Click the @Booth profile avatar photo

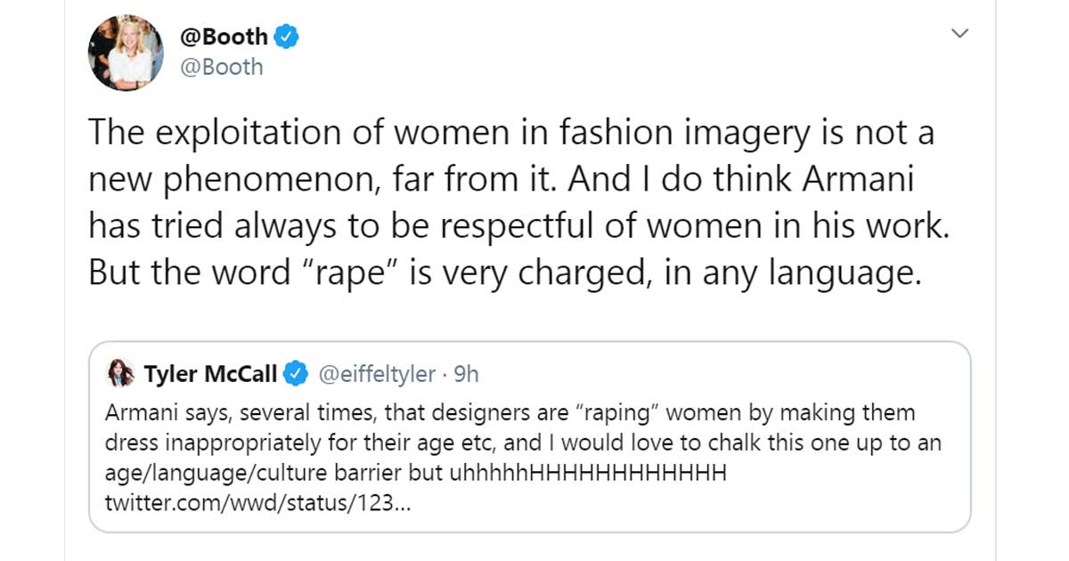point(126,53)
